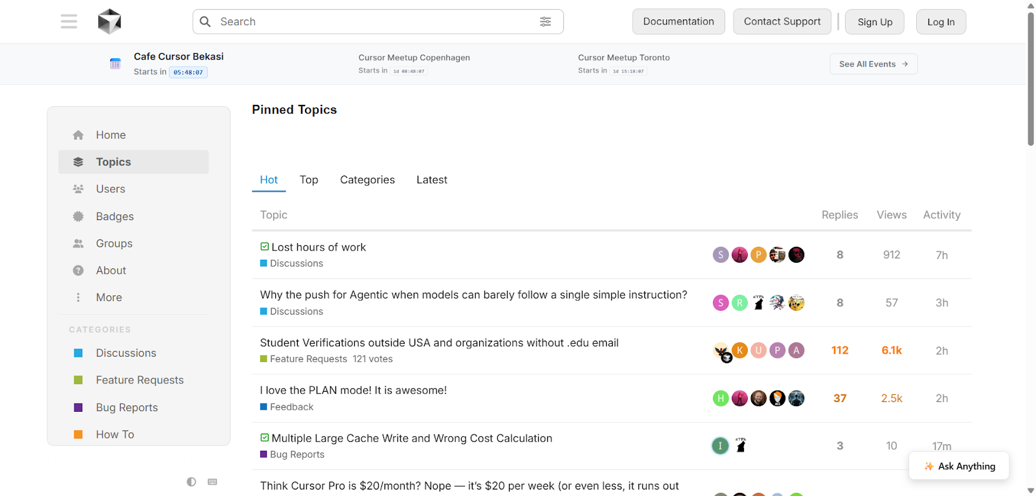Open keyboard shortcuts icon at sidebar bottom

pyautogui.click(x=212, y=482)
